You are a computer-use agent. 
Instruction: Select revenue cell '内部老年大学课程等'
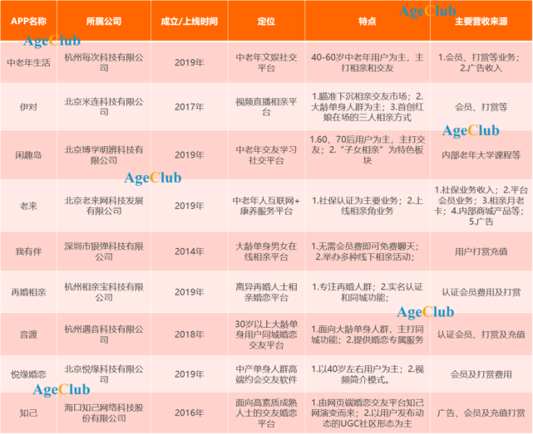(481, 154)
